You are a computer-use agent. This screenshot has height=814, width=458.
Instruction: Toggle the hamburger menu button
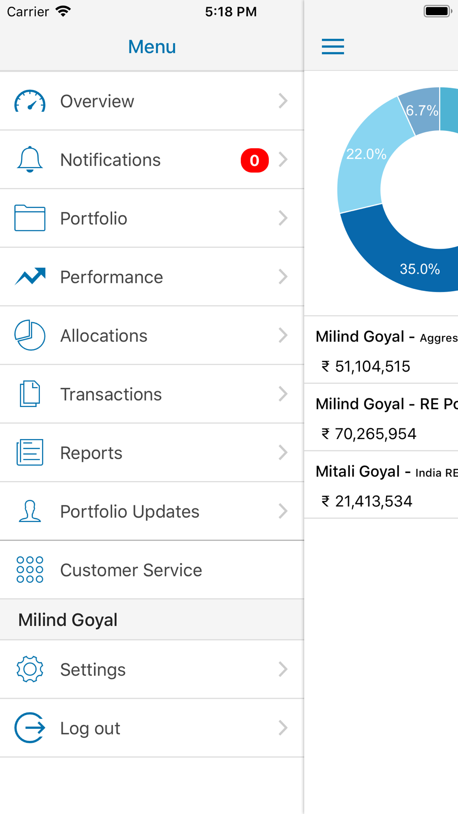(x=333, y=47)
